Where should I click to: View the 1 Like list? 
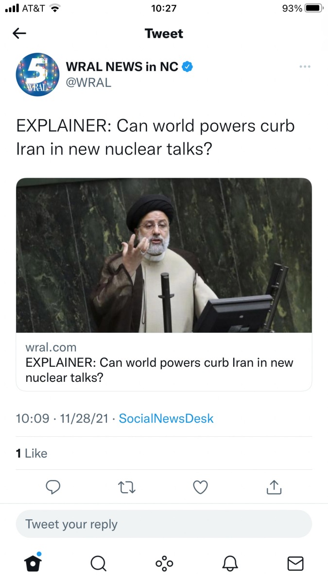(32, 453)
